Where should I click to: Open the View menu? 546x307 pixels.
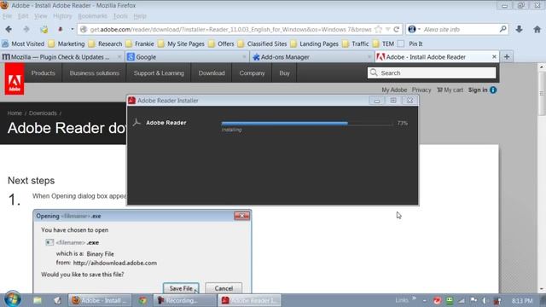pyautogui.click(x=40, y=16)
